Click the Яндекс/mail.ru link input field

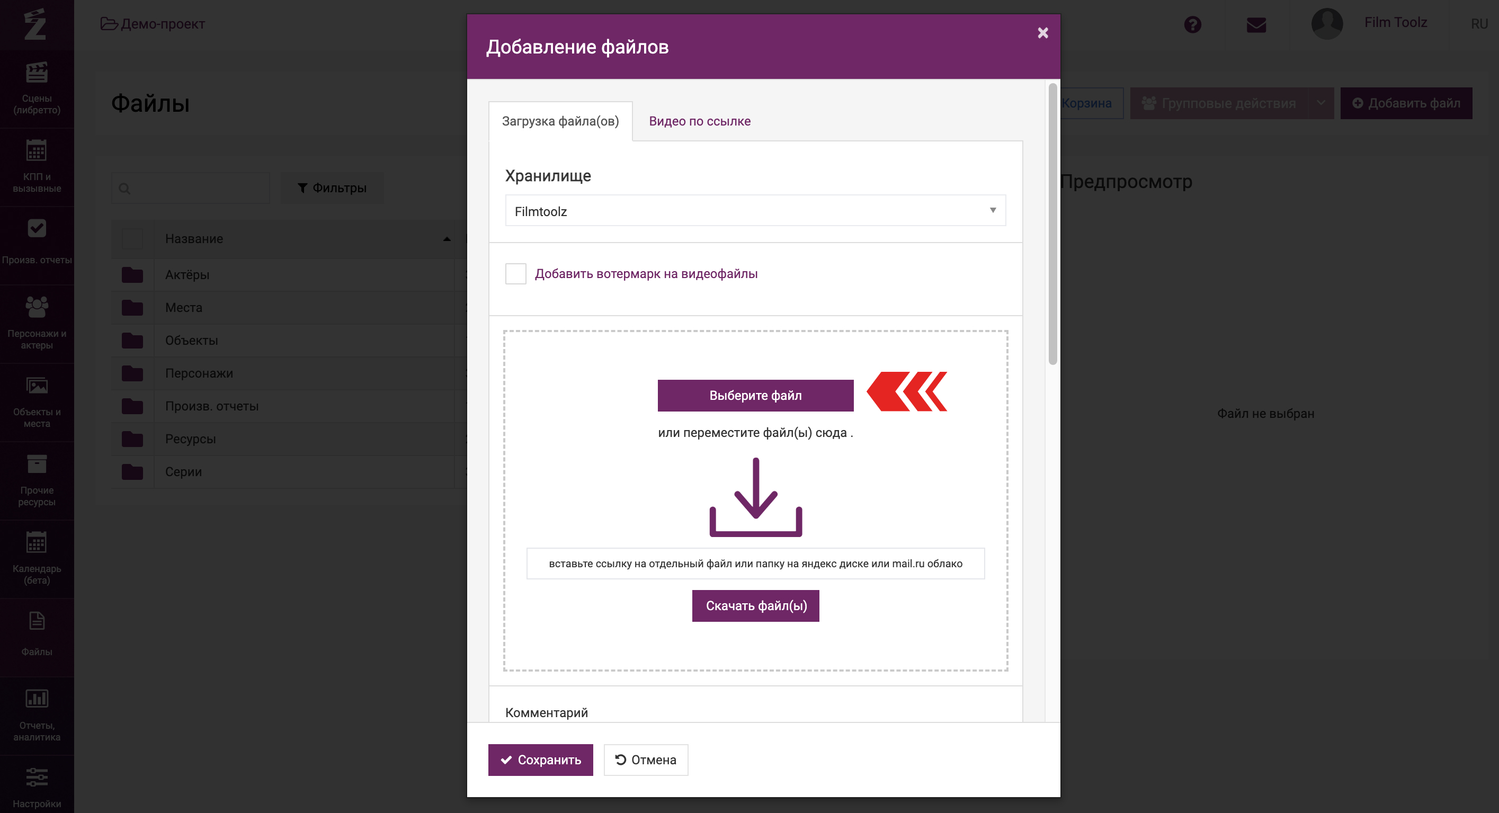[755, 564]
